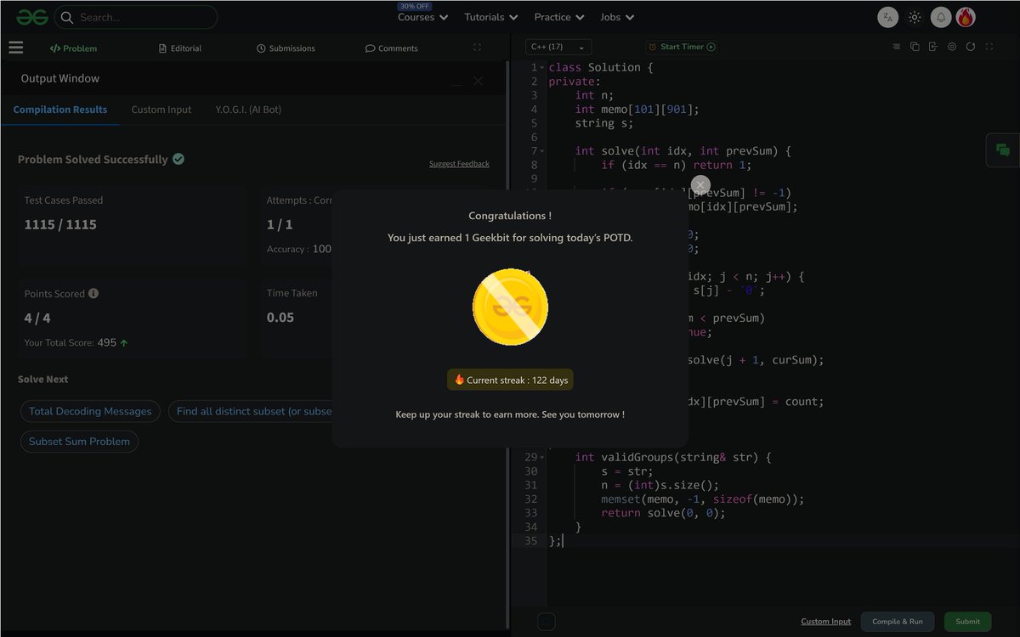The image size is (1020, 637).
Task: Click the square button below the editor
Action: pyautogui.click(x=547, y=622)
